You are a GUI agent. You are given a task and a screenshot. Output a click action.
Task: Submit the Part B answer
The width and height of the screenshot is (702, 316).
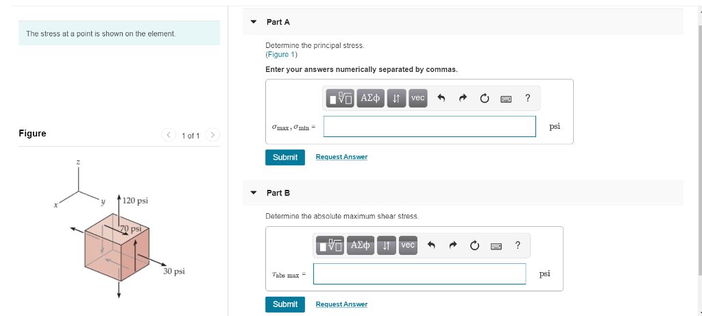click(285, 304)
